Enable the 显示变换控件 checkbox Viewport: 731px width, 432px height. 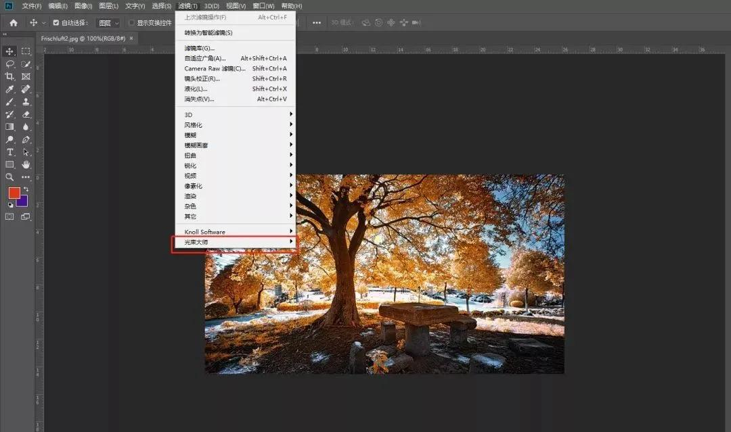coord(132,22)
